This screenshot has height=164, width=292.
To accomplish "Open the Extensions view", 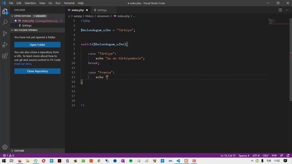I will point(5,56).
